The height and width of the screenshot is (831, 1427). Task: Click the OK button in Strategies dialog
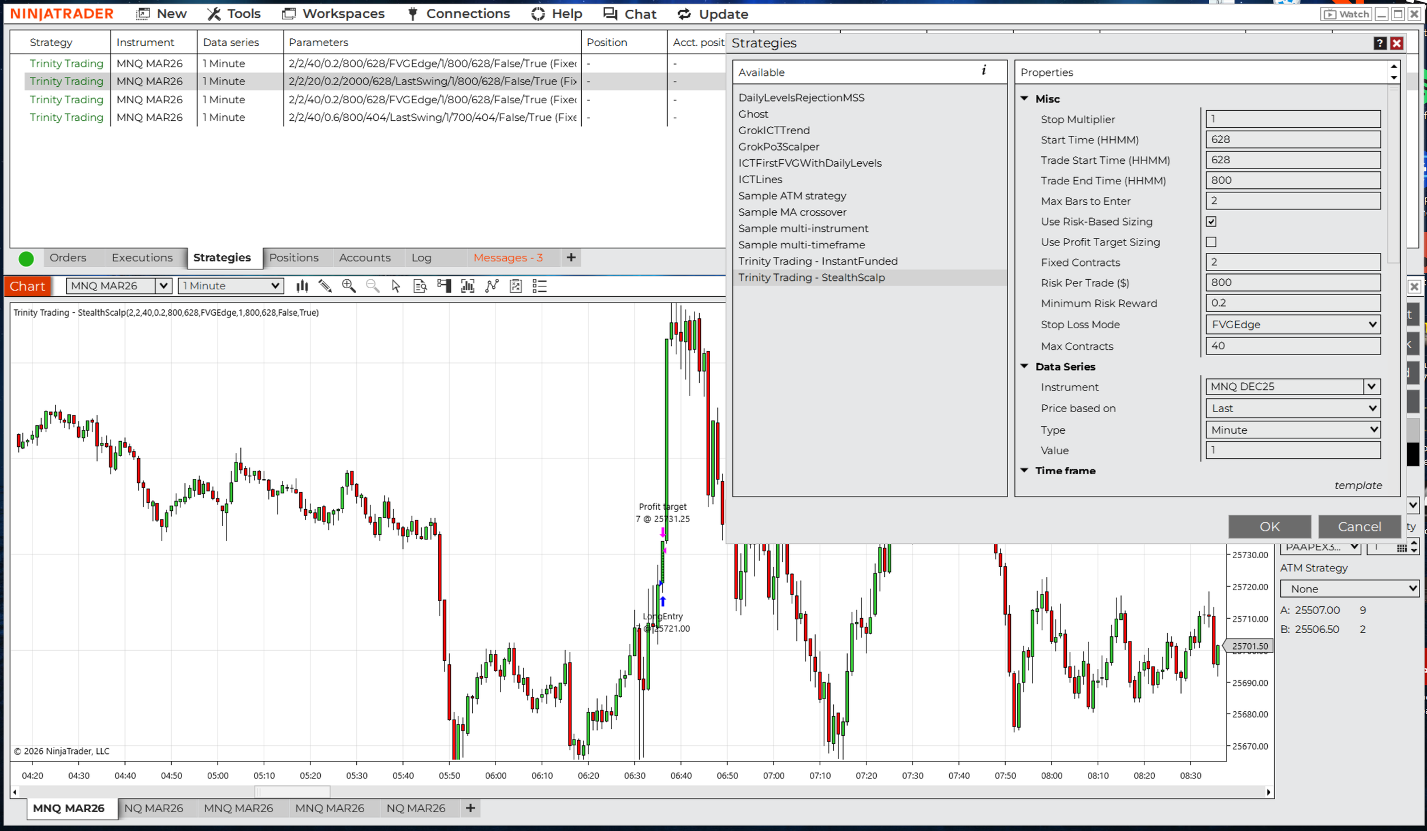tap(1269, 526)
